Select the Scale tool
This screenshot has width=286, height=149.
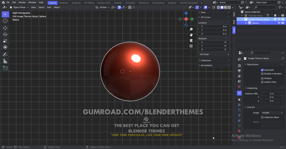coord(5,41)
